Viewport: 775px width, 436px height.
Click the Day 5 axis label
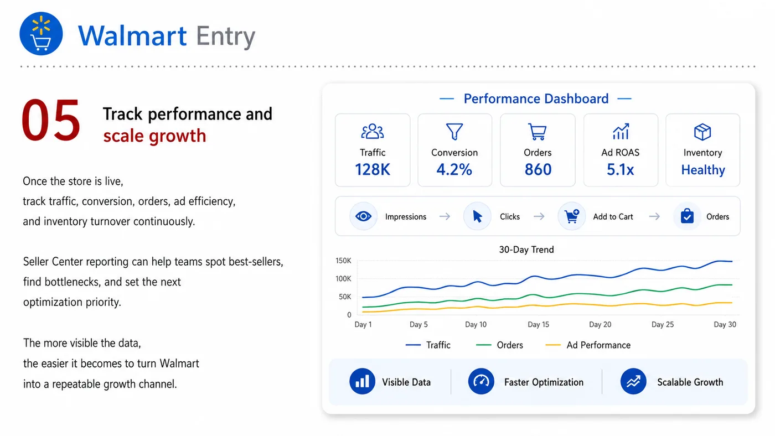pyautogui.click(x=418, y=325)
